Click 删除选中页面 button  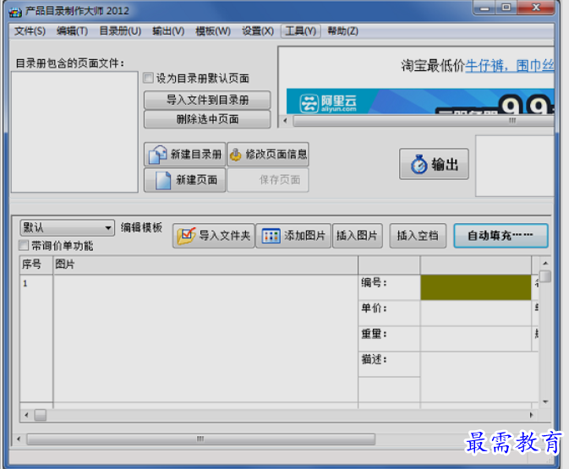click(x=207, y=119)
